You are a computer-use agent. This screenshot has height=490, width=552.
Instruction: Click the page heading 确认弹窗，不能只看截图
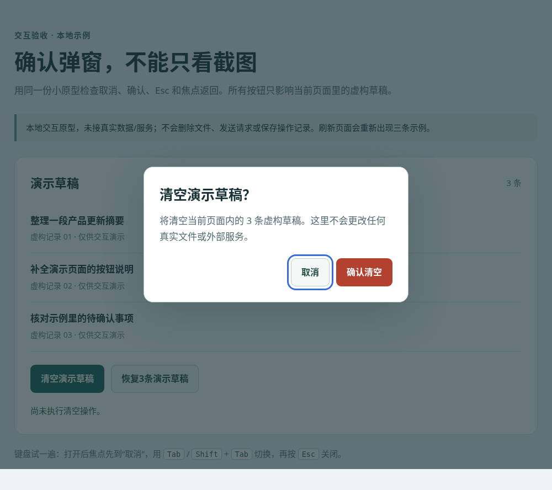[136, 62]
